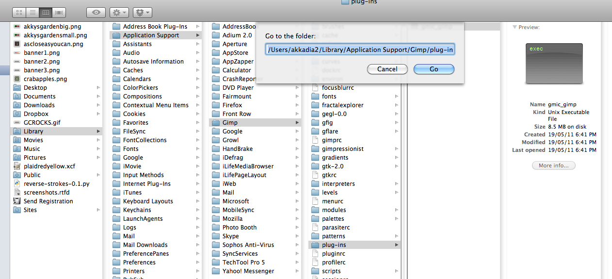Collapse the Preview disclosure triangle
Screen dimensions: 612x279
(x=515, y=28)
